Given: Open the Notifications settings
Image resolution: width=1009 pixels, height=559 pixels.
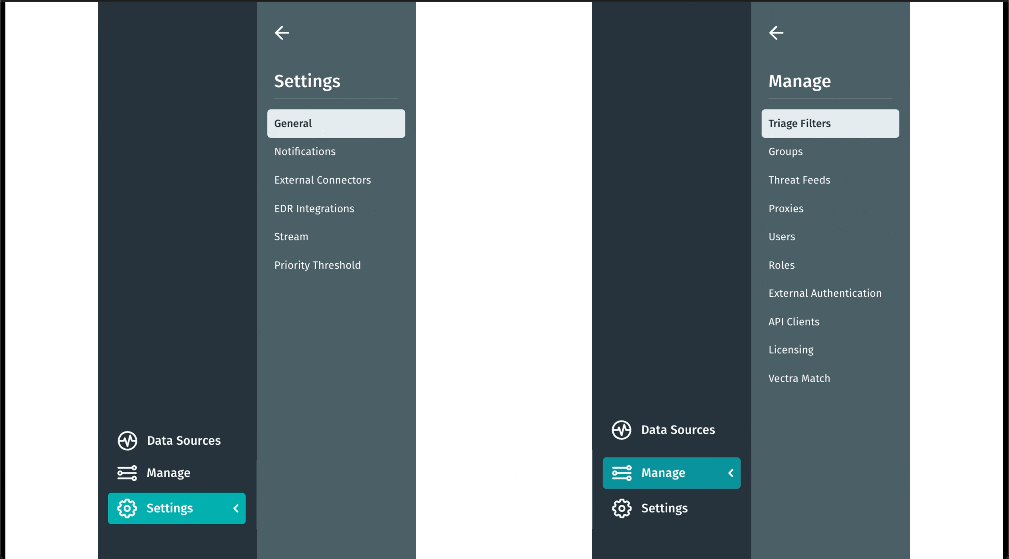Looking at the screenshot, I should tap(305, 152).
